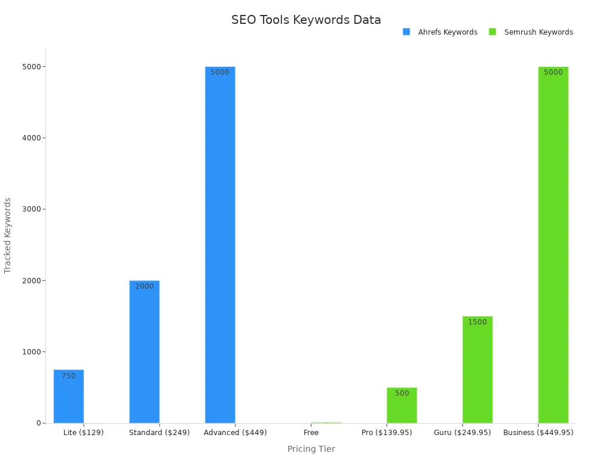The image size is (612, 459).
Task: Click the Pricing Tier axis title
Action: [x=311, y=449]
